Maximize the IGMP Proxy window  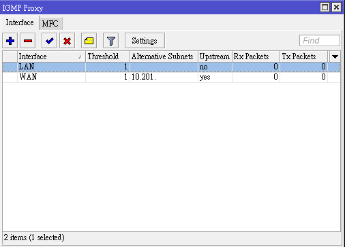[325, 7]
